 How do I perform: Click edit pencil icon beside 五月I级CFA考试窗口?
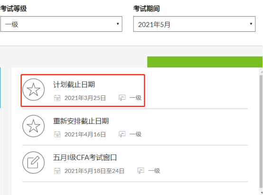coord(34,162)
